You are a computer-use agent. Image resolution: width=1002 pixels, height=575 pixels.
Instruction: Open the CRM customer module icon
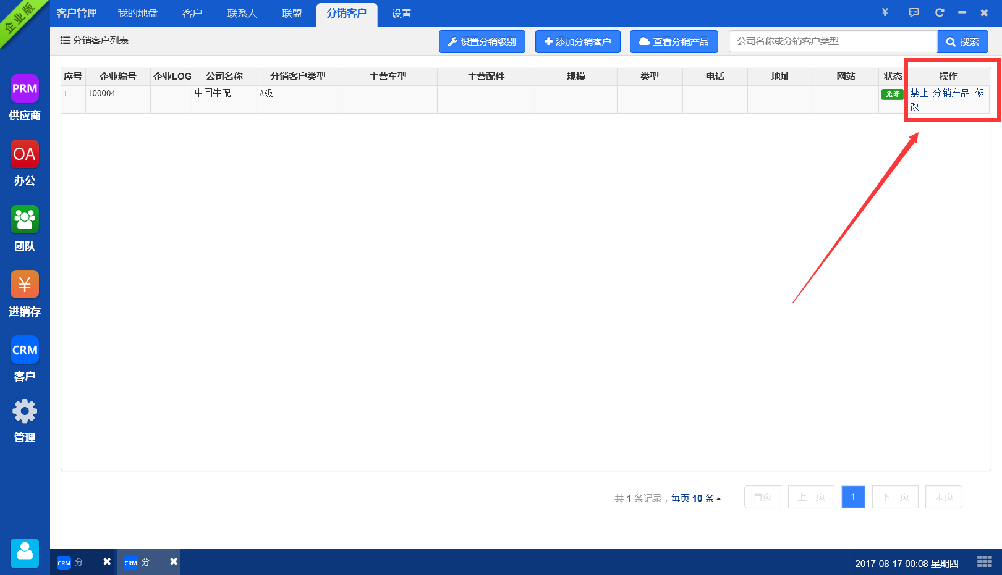[x=25, y=350]
